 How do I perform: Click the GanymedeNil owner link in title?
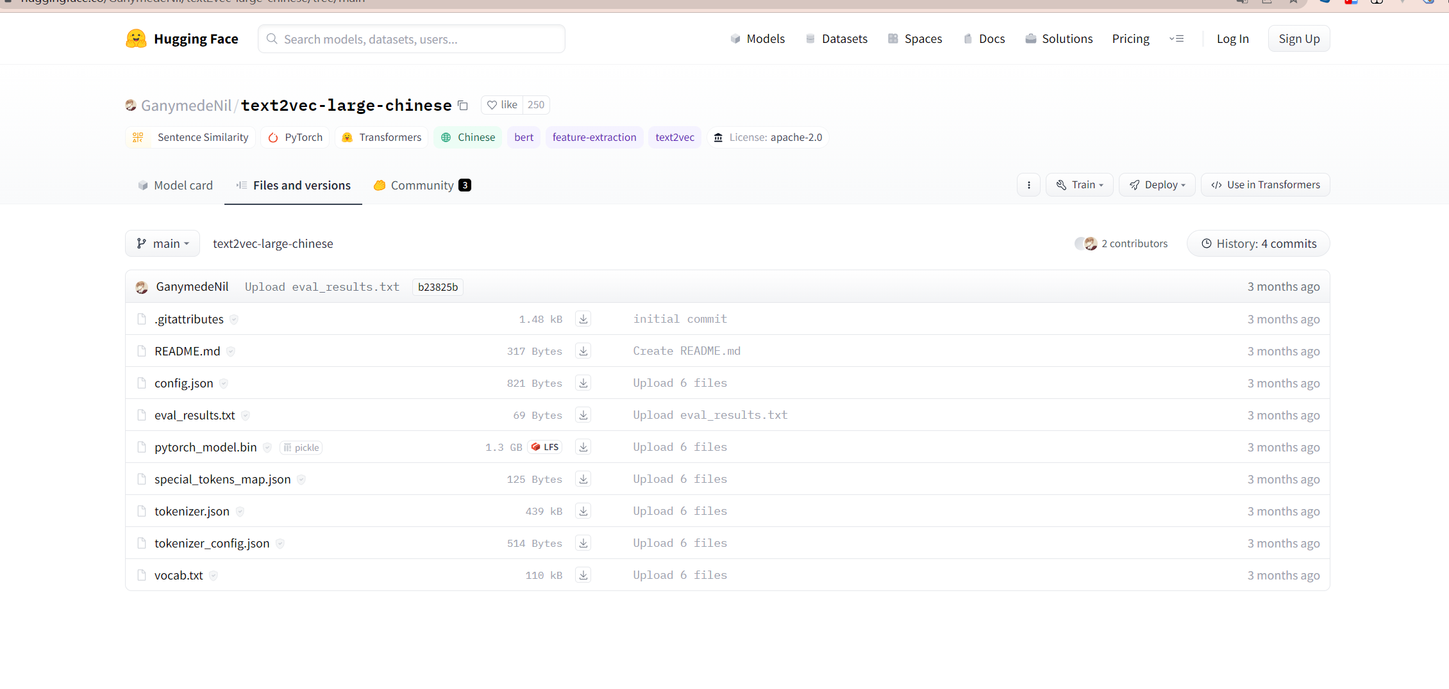(x=186, y=106)
